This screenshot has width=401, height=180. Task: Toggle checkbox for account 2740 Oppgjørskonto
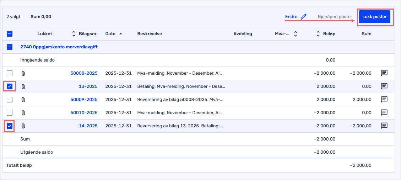[x=10, y=47]
